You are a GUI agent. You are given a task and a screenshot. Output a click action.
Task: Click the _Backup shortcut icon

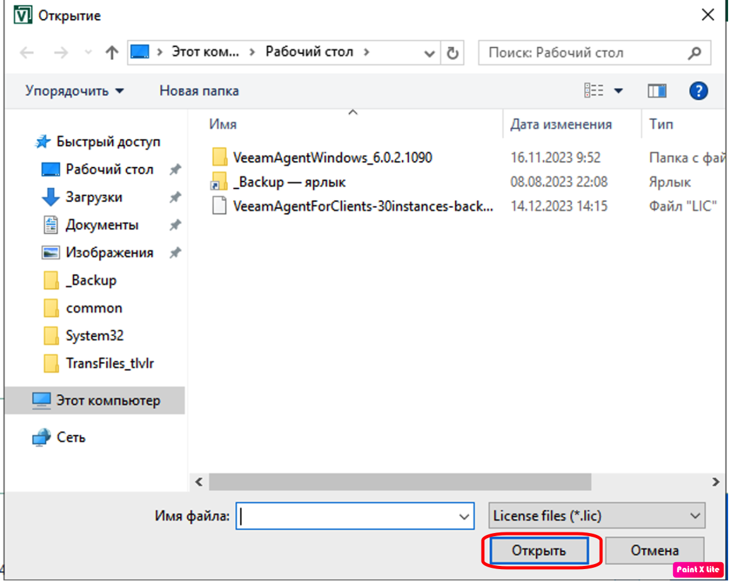(219, 181)
